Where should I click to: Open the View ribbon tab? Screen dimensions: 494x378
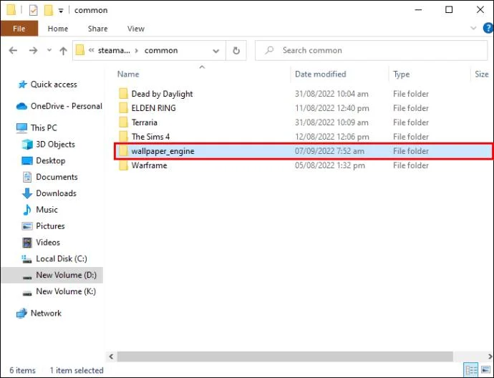136,29
